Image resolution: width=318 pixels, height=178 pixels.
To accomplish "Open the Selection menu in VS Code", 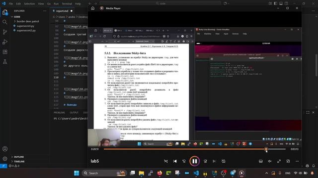I will click(x=29, y=3).
